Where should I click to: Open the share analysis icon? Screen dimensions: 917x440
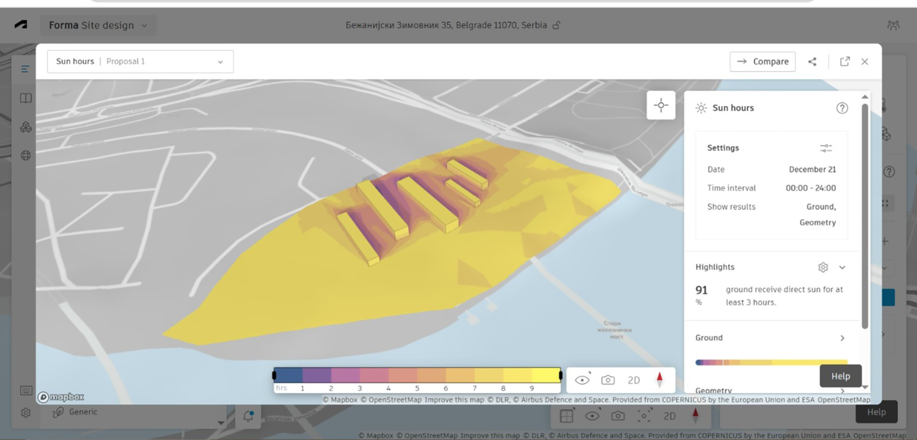(x=812, y=62)
